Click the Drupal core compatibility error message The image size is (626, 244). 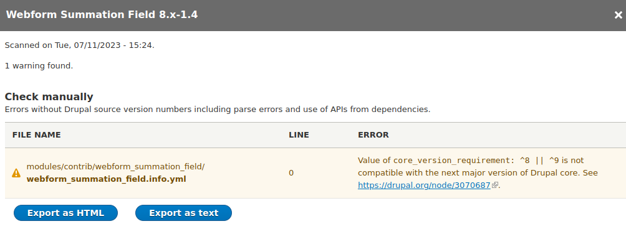[478, 172]
